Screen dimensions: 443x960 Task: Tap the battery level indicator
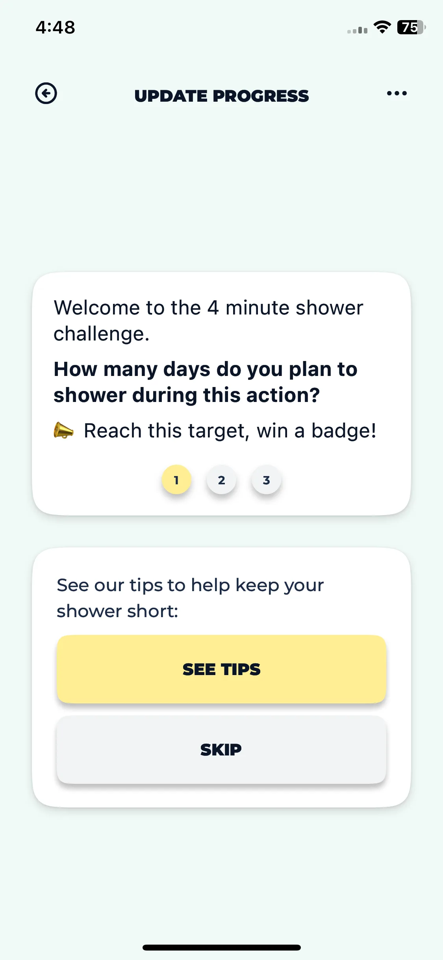411,27
